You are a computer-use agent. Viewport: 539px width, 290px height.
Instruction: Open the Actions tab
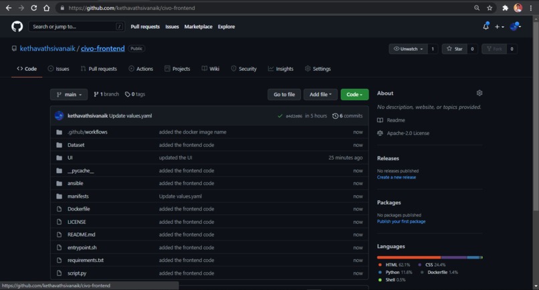[x=141, y=69]
